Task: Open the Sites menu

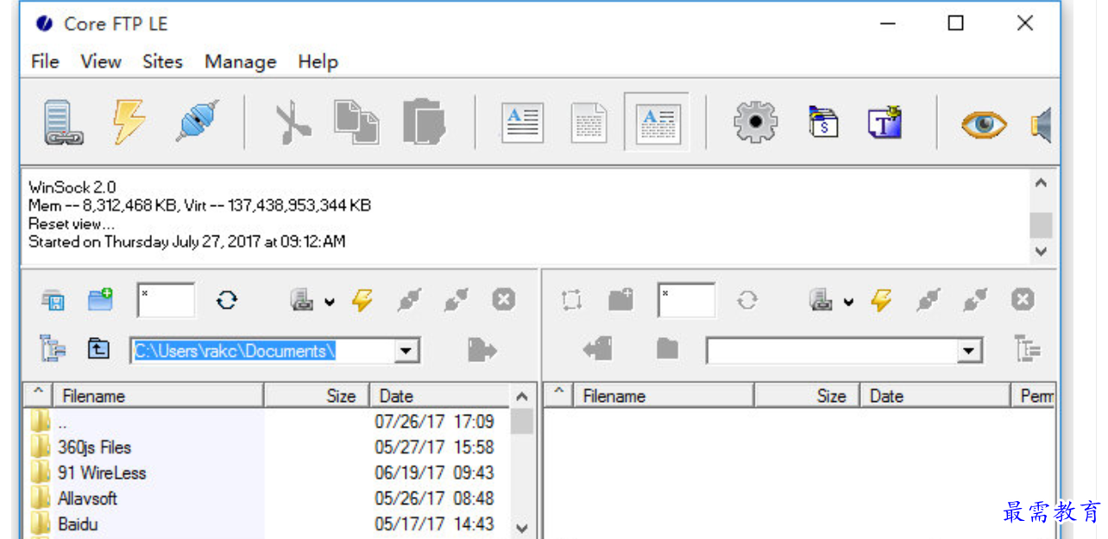Action: 162,61
